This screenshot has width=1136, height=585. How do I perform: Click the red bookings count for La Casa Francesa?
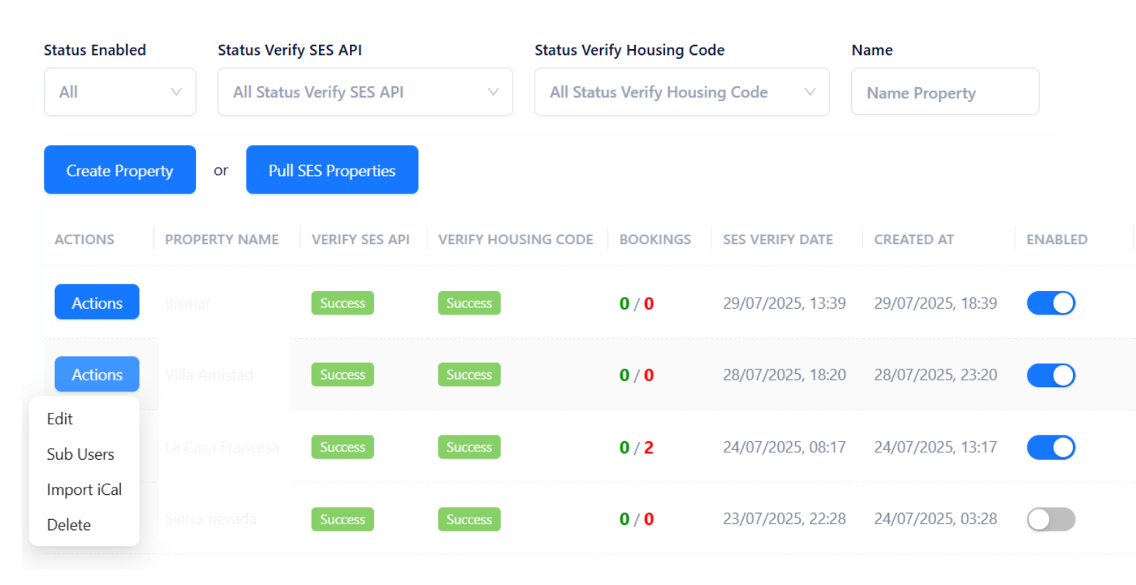pyautogui.click(x=648, y=447)
